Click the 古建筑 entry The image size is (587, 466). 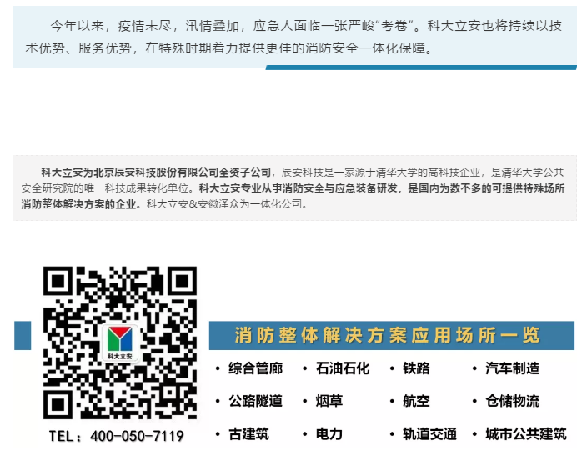pos(248,433)
